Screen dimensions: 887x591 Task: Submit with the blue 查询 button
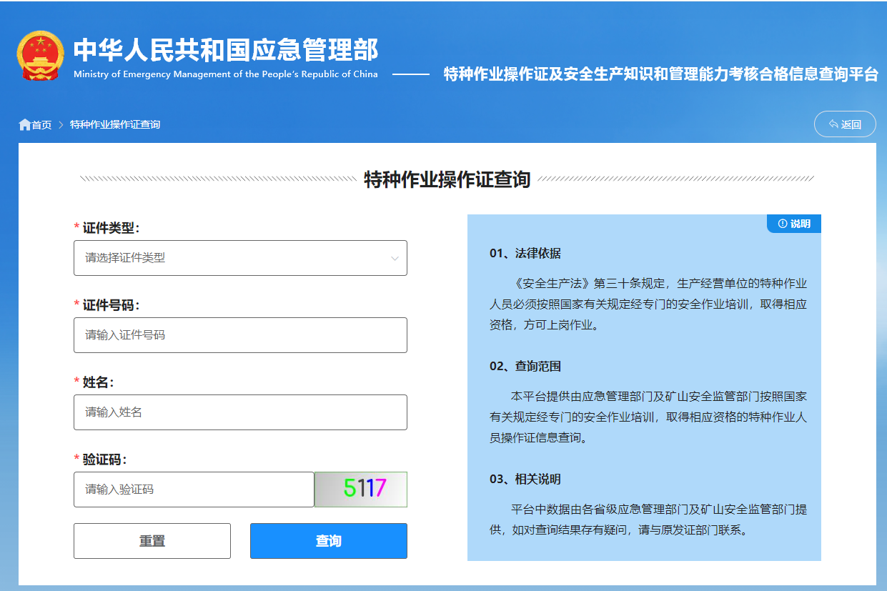[x=329, y=541]
